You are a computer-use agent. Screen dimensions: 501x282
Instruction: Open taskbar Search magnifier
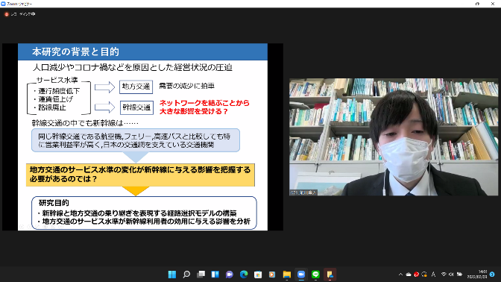186,275
